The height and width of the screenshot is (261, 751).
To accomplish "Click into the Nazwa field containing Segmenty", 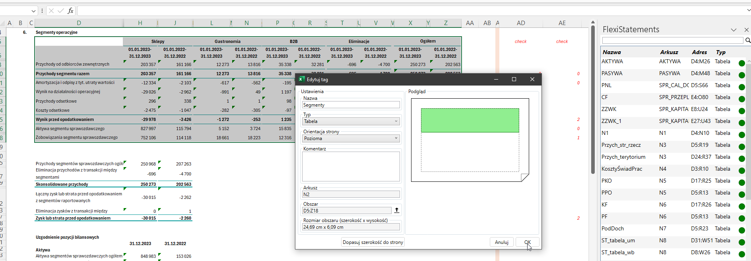I will pos(351,105).
